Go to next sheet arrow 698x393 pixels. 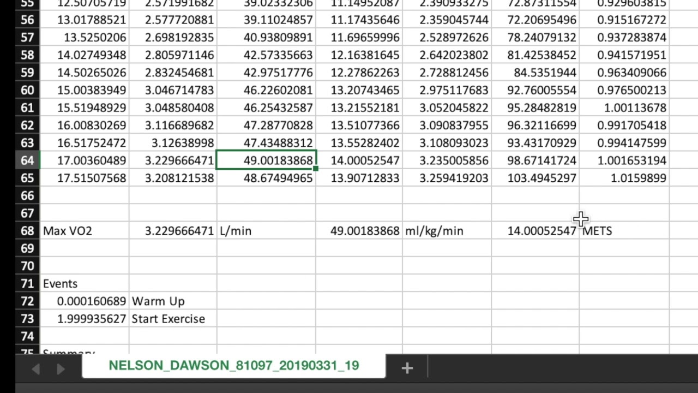pyautogui.click(x=61, y=370)
